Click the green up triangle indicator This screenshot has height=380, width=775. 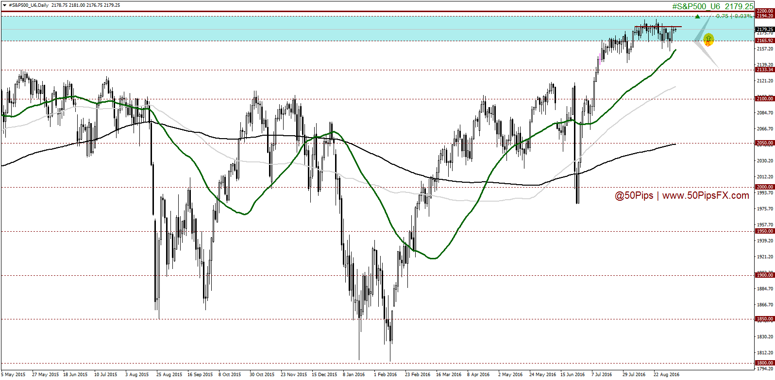point(697,17)
